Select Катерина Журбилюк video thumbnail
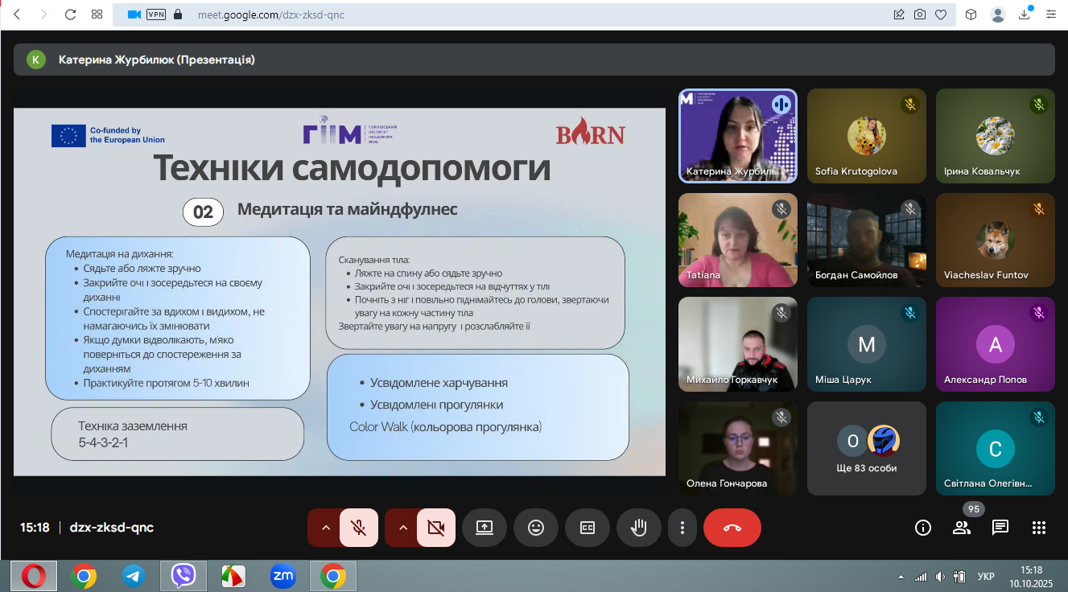 coord(738,136)
